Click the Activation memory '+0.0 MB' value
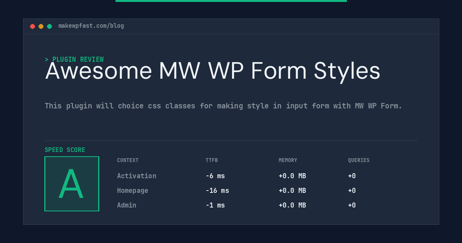462x243 pixels. pos(292,176)
